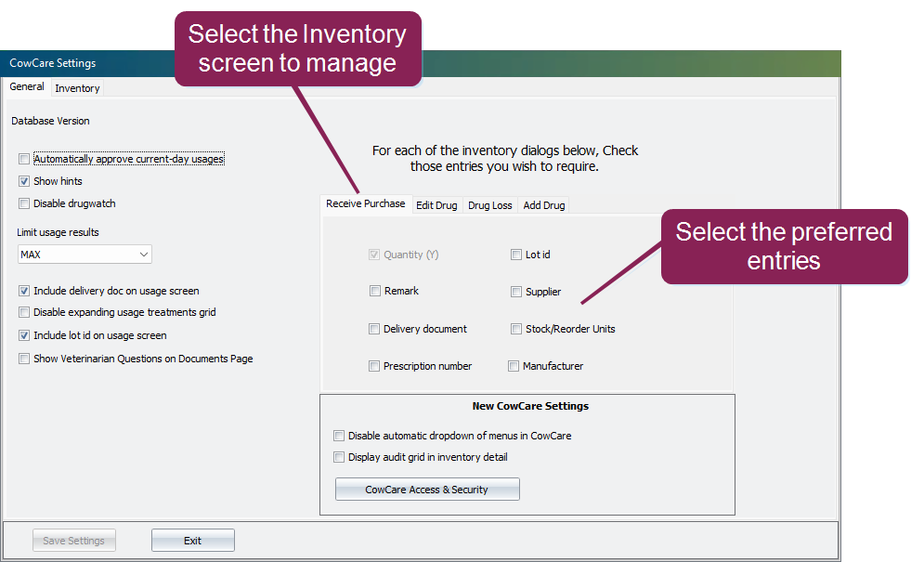Check Disable automatic dropdown of menus in CowCare
The height and width of the screenshot is (562, 924).
pyautogui.click(x=339, y=436)
